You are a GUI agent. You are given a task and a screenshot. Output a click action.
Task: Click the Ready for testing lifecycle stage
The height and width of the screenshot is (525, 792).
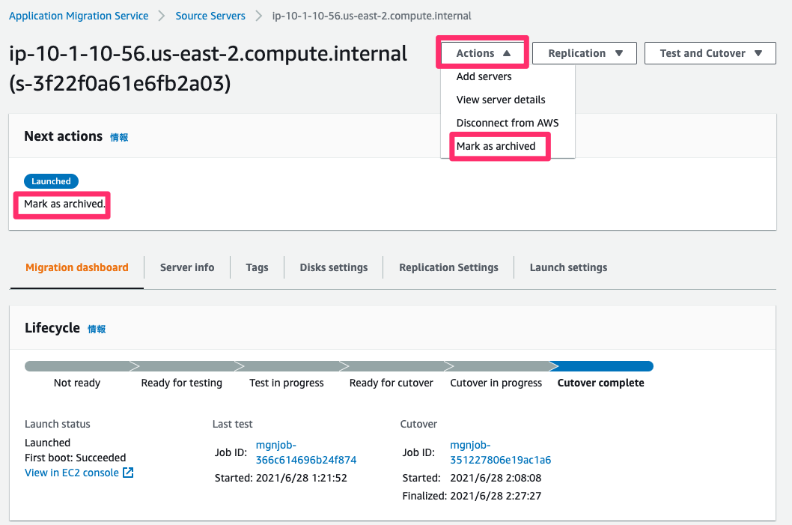tap(181, 383)
